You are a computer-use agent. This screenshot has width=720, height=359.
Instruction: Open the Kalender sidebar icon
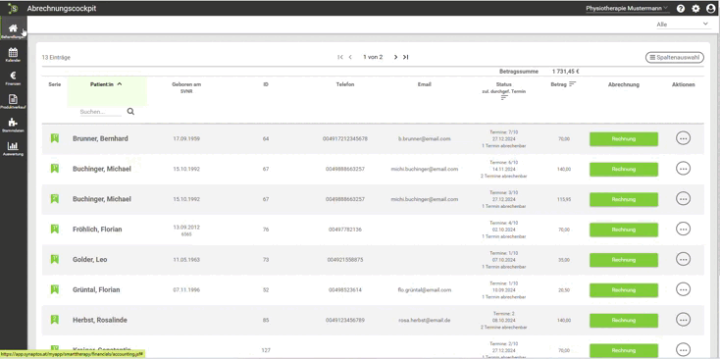point(13,53)
